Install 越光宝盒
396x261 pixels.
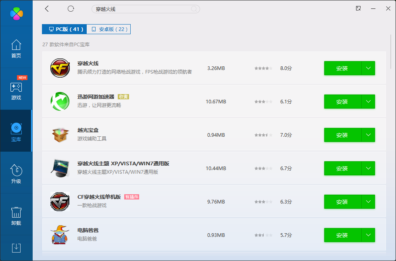click(343, 135)
